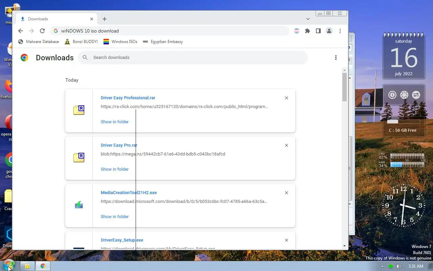
Task: Close the Downloads tab
Action: coord(91,19)
